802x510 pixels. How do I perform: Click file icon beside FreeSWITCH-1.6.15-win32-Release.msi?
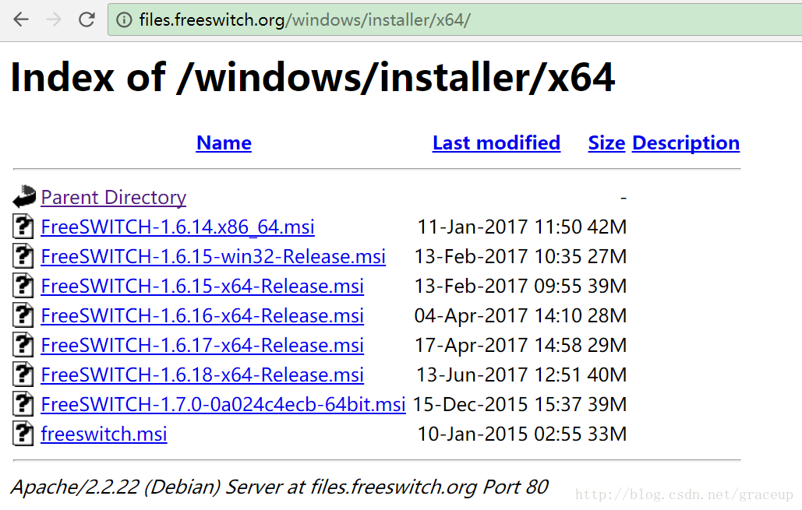pyautogui.click(x=23, y=256)
